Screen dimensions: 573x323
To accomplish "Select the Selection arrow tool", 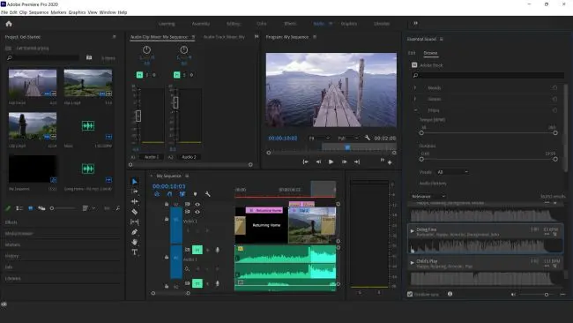I will click(x=135, y=182).
